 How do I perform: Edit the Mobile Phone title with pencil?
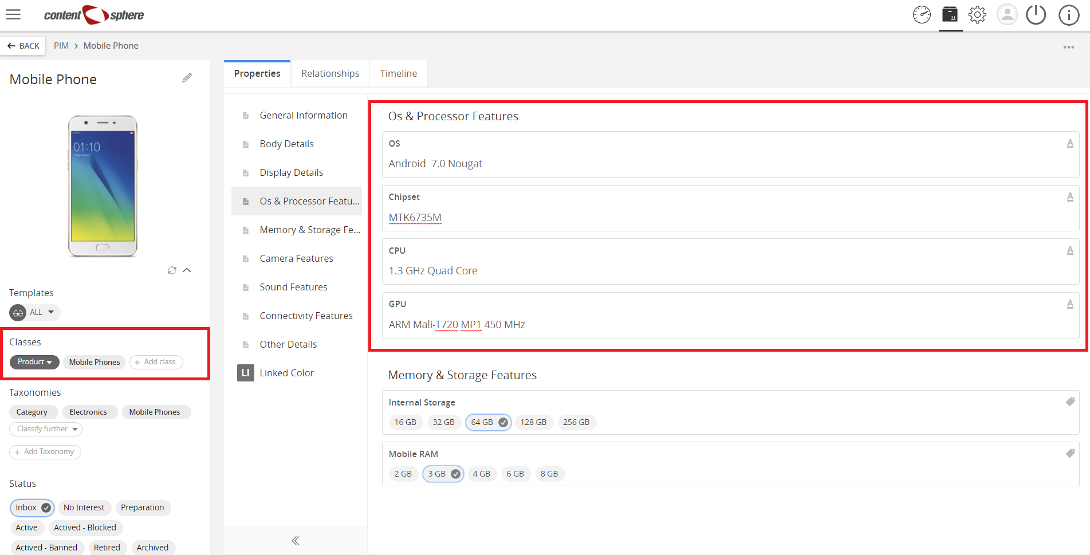point(187,78)
